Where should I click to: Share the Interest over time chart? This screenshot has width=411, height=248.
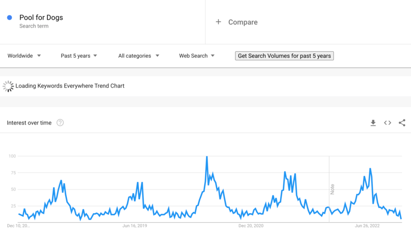click(402, 123)
